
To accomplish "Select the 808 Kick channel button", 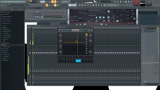I will (x=37, y=12).
